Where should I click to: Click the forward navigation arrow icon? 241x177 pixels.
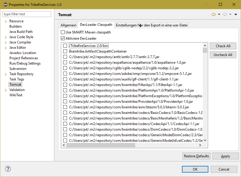[x=225, y=14]
